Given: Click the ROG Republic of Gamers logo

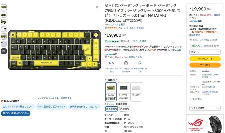Looking at the screenshot, I should click(196, 125).
